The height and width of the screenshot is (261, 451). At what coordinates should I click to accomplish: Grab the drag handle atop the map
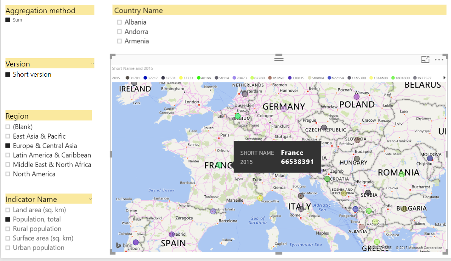(x=279, y=59)
